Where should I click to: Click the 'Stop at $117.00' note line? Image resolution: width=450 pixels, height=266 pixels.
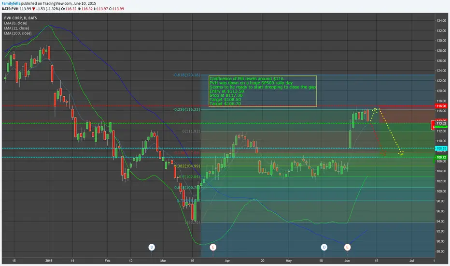[x=226, y=95]
